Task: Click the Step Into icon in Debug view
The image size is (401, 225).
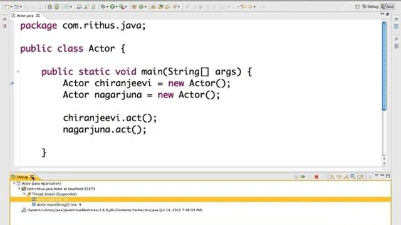Action: [331, 176]
